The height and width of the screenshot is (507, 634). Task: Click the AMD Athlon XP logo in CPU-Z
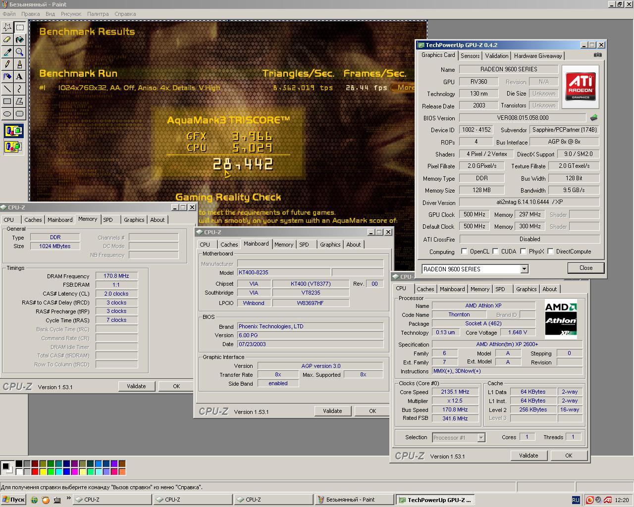(561, 319)
